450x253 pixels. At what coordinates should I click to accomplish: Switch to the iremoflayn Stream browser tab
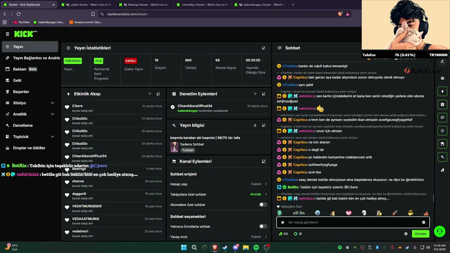[201, 5]
